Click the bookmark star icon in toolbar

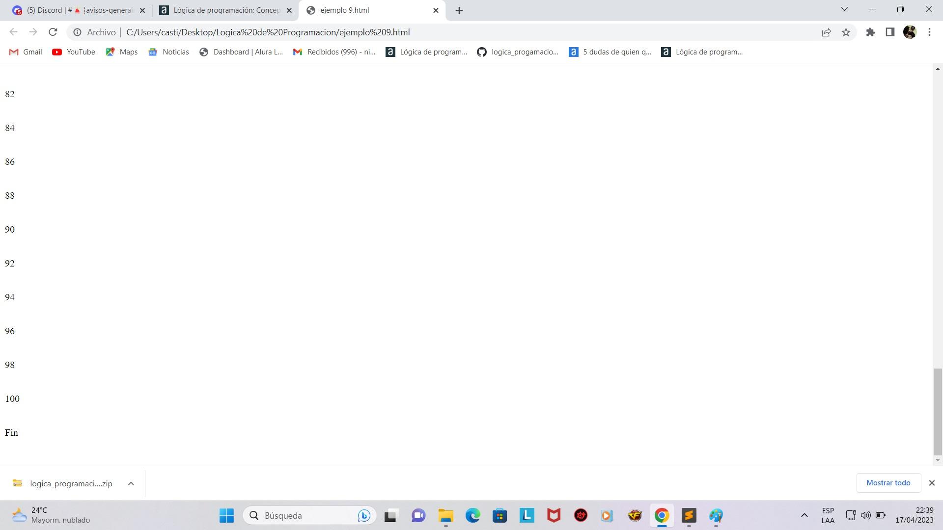tap(847, 32)
